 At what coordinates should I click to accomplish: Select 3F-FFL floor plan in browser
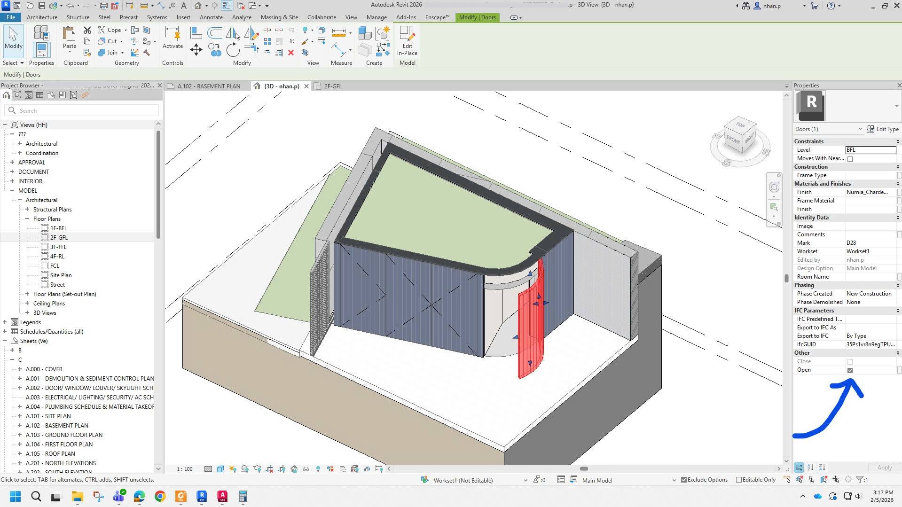coord(58,247)
